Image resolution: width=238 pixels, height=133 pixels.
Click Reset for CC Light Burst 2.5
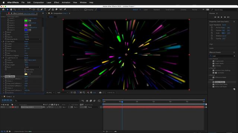(x=26, y=58)
